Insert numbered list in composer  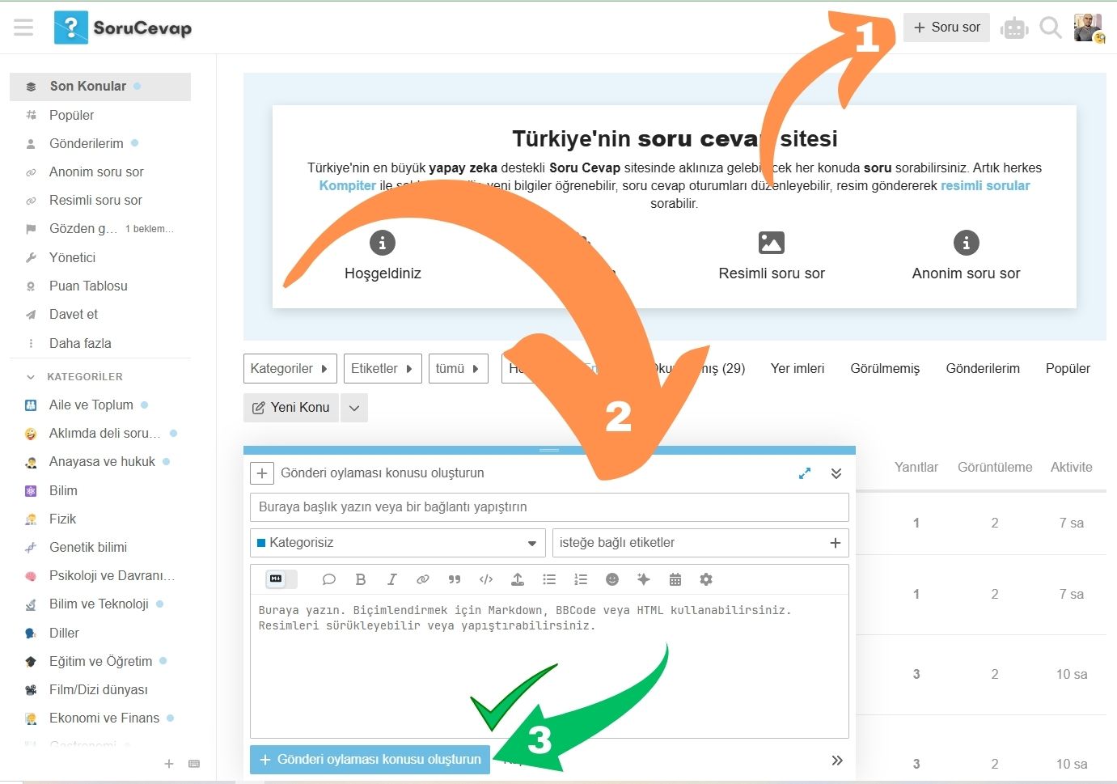coord(581,579)
